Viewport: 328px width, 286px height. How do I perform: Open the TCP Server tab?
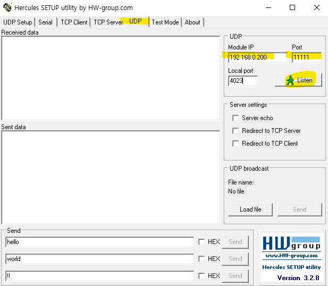pos(108,22)
